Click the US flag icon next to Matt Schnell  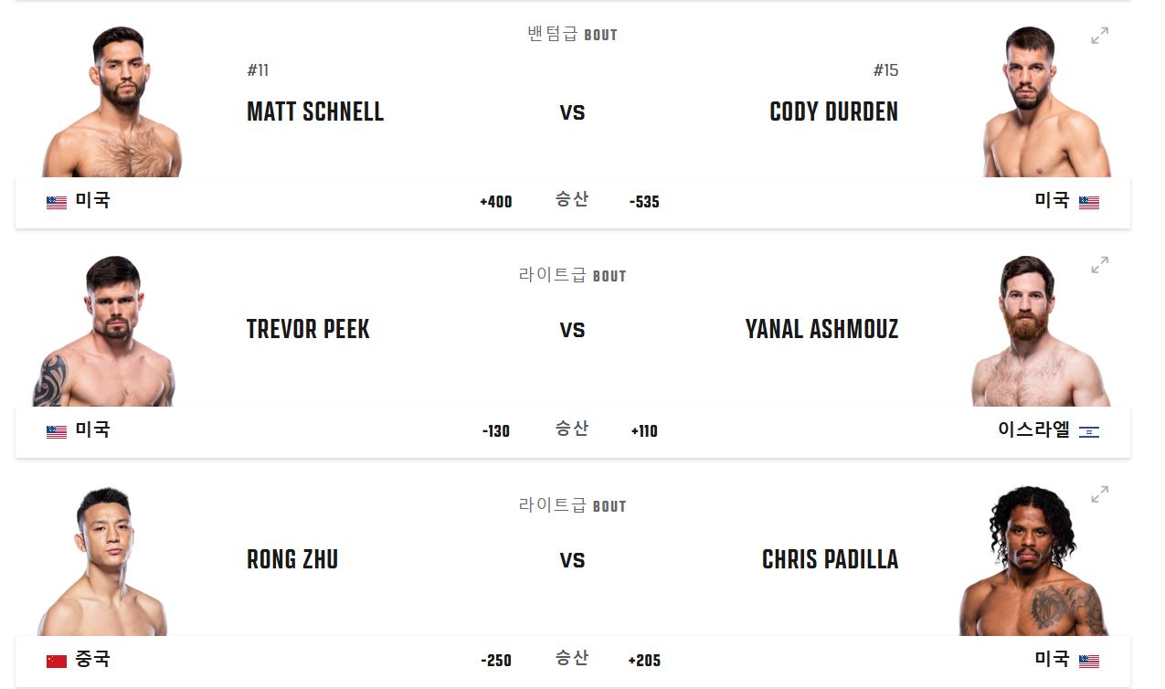click(x=55, y=202)
